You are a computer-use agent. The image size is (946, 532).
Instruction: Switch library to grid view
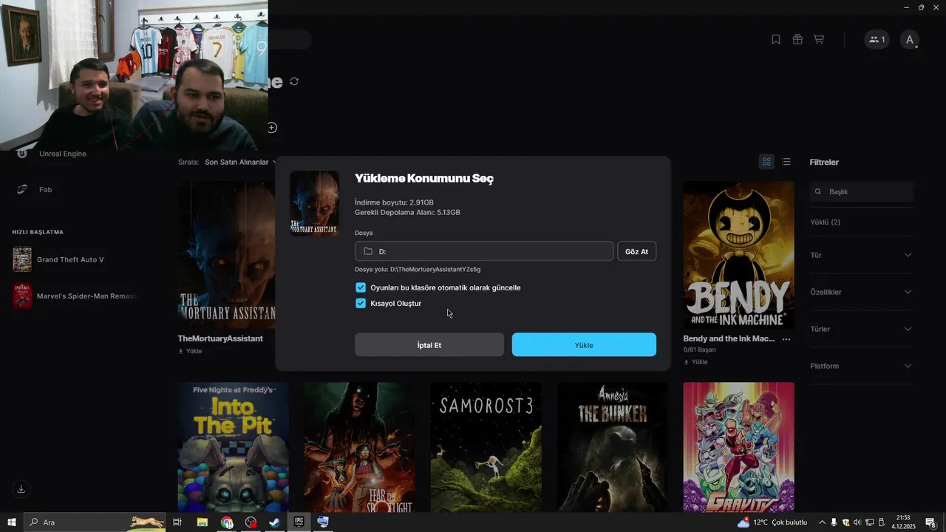[x=766, y=162]
